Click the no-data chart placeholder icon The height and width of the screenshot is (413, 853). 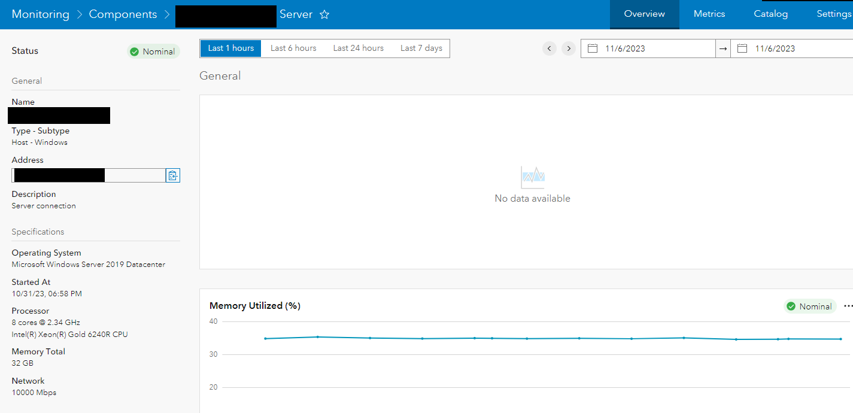pyautogui.click(x=532, y=175)
